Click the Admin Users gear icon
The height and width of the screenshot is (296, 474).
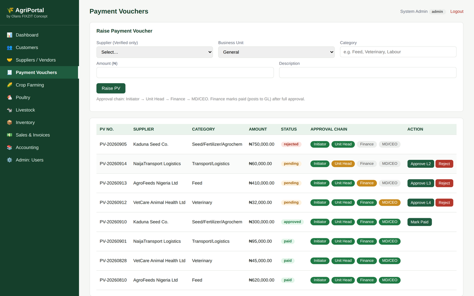pos(9,160)
